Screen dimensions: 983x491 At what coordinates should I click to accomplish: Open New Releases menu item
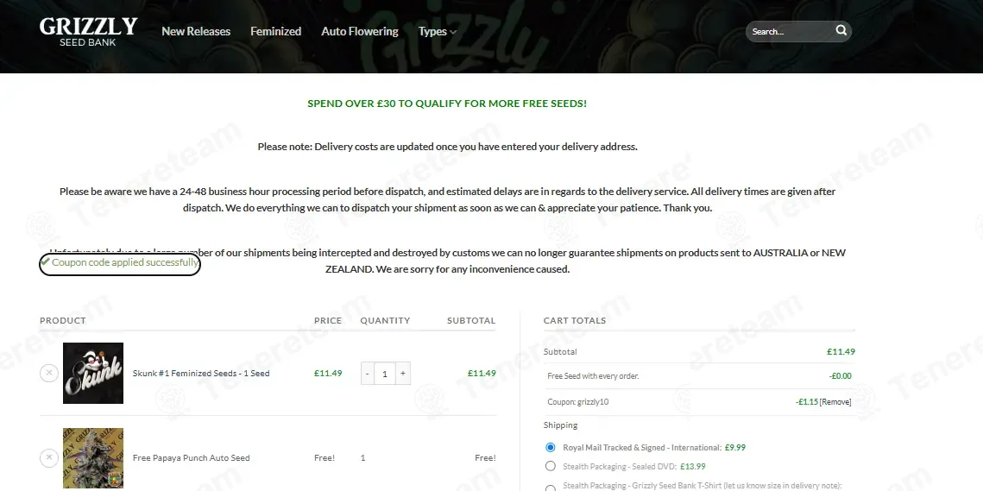[196, 31]
